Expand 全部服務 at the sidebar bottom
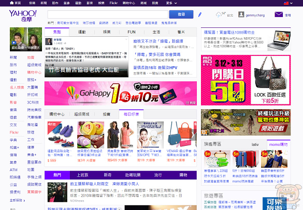The height and width of the screenshot is (210, 303). tap(18, 200)
